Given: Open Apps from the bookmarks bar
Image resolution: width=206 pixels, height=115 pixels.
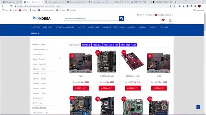Looking at the screenshot, I should 5,10.
